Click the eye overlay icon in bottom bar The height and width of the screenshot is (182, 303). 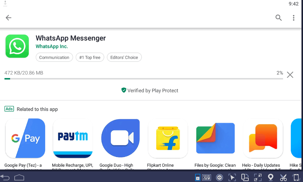tap(219, 177)
